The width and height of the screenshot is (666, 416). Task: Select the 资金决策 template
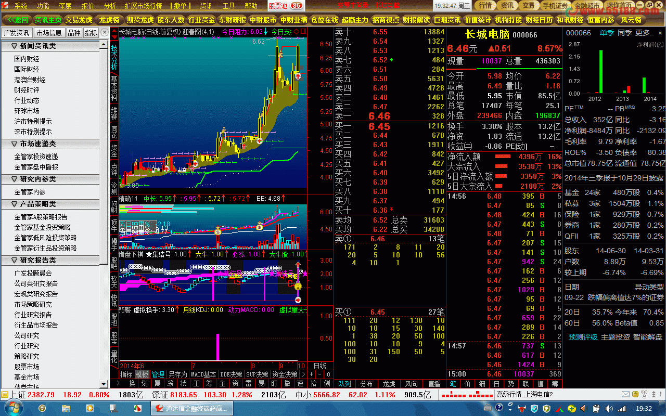(x=285, y=374)
